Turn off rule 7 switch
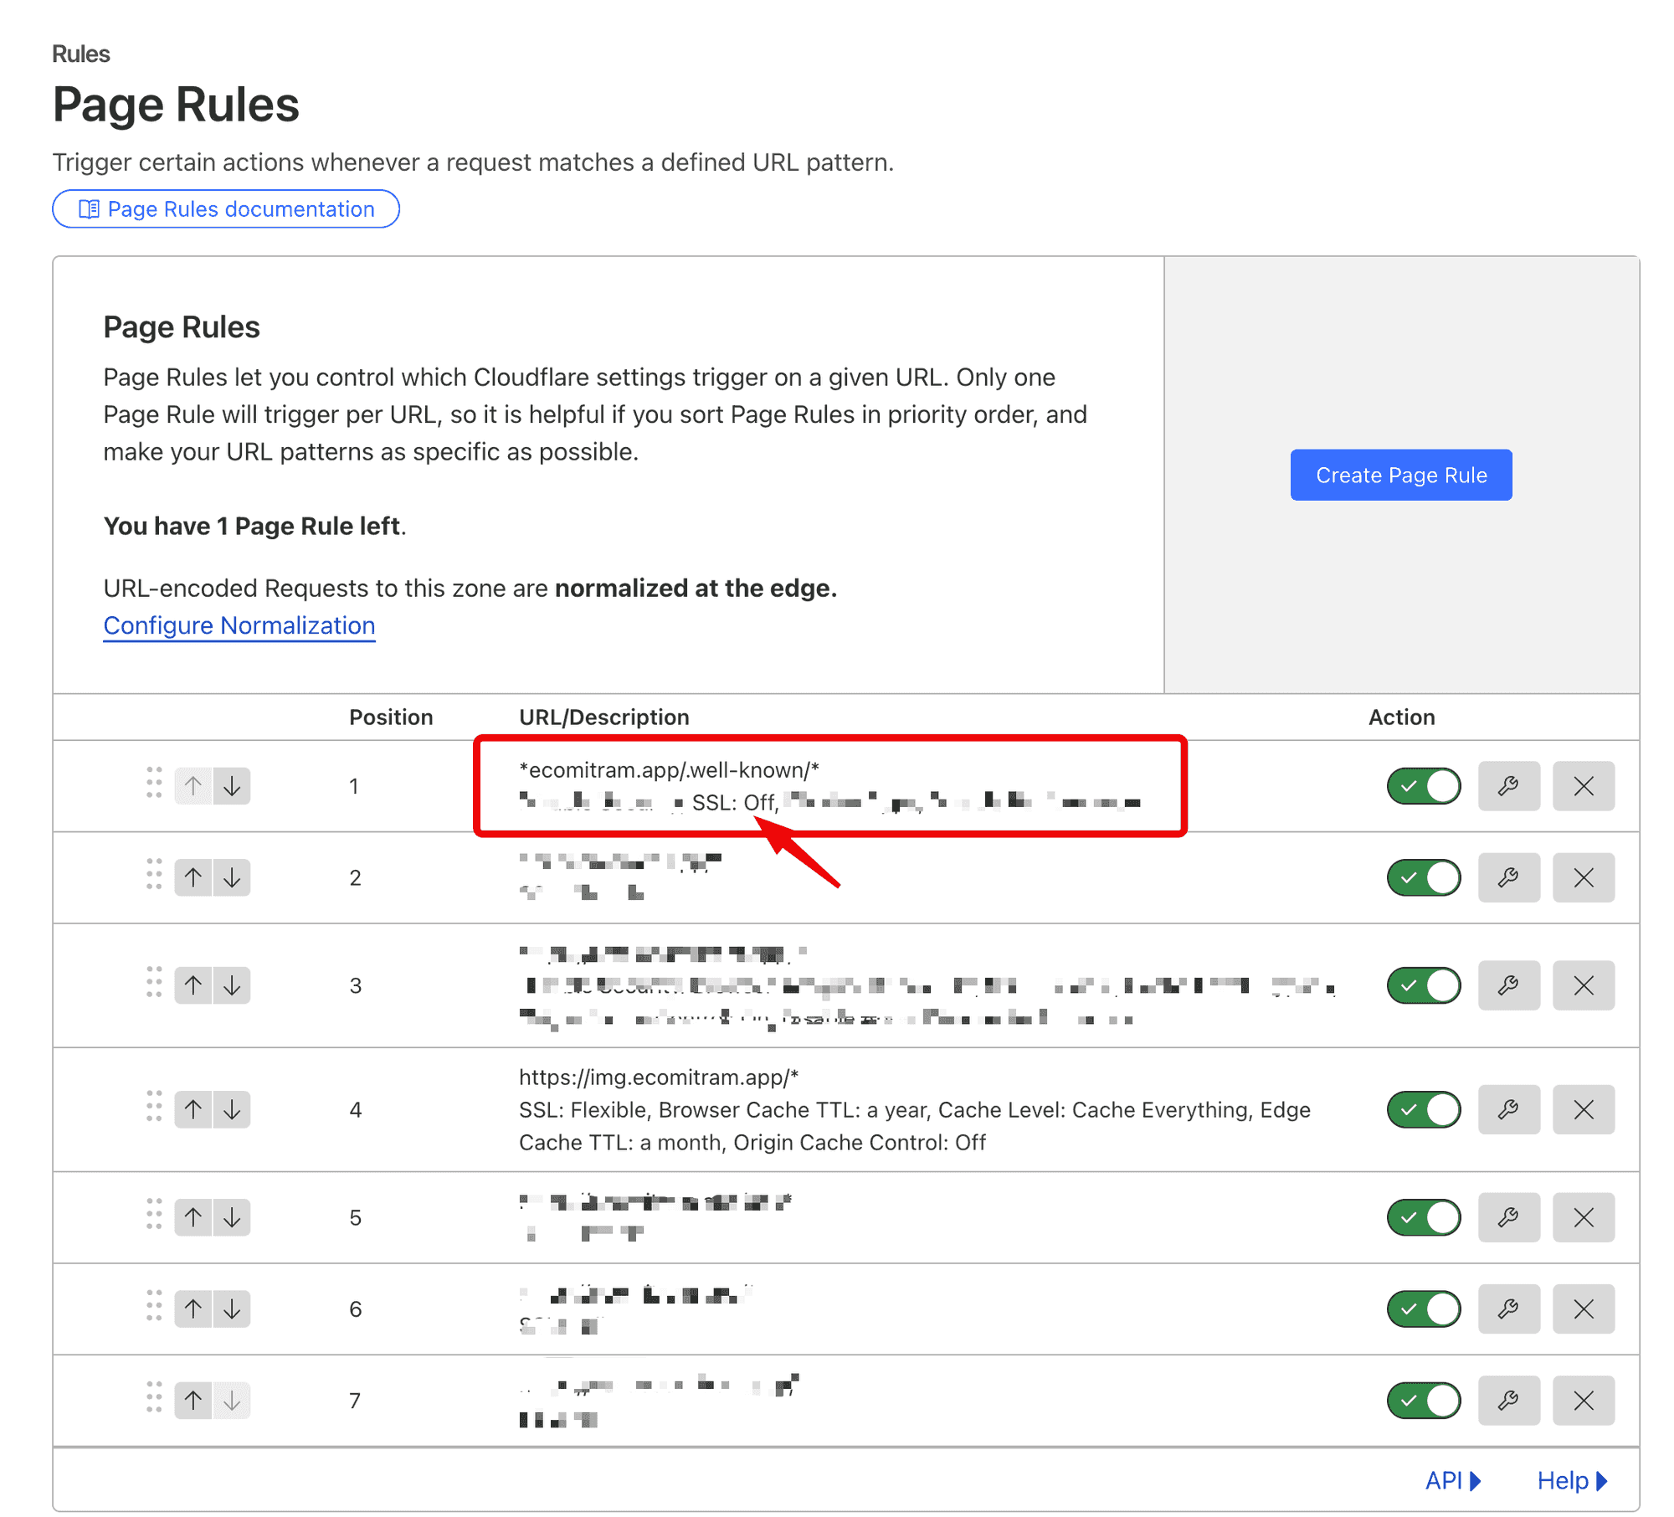Image resolution: width=1674 pixels, height=1517 pixels. pos(1423,1400)
